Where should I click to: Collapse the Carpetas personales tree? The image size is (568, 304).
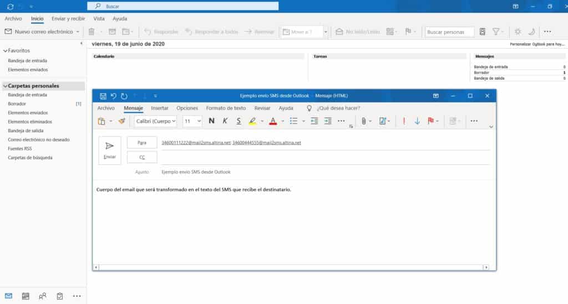point(5,86)
